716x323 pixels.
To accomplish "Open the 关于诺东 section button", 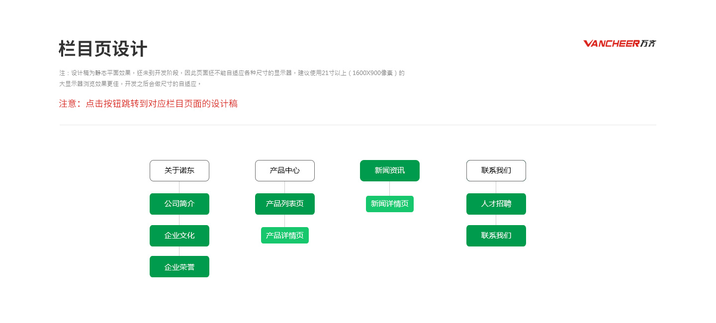I will 179,170.
